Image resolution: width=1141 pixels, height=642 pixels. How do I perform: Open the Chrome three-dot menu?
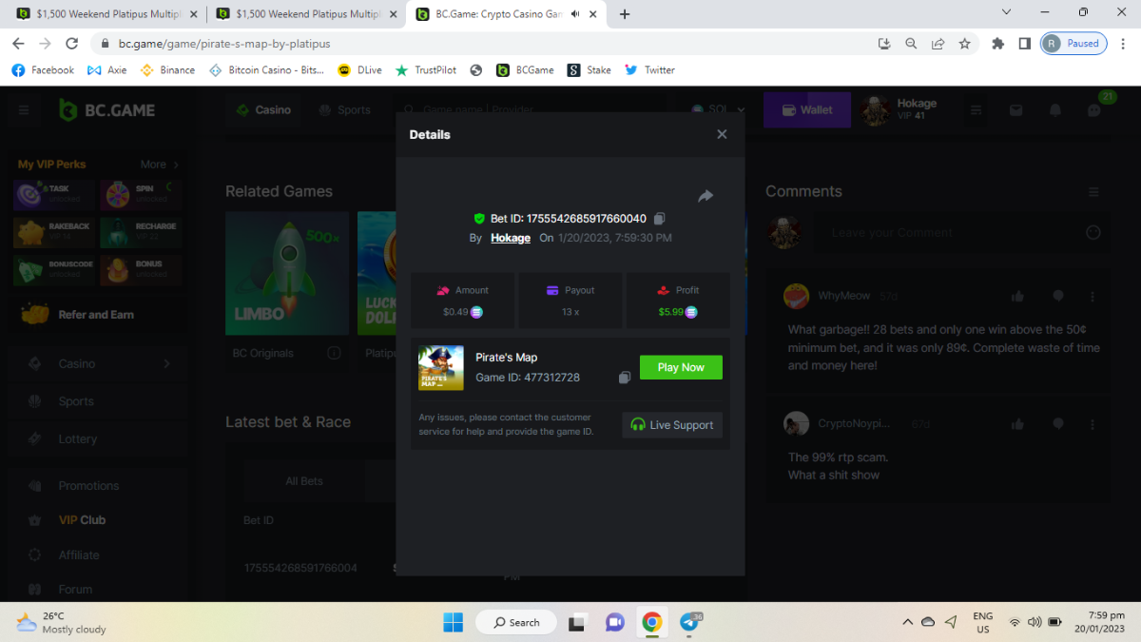pyautogui.click(x=1122, y=44)
